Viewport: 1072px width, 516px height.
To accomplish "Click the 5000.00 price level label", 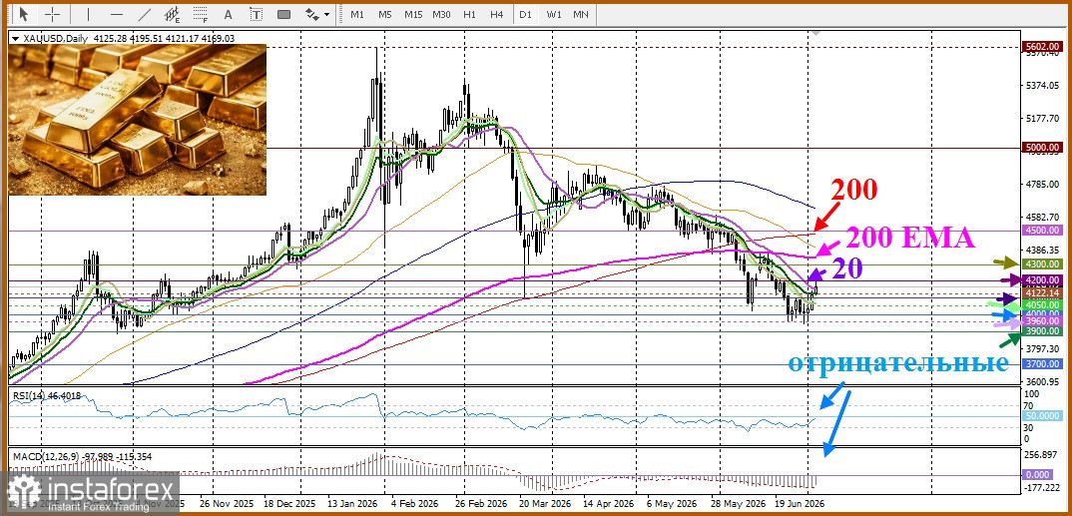I will (1043, 148).
